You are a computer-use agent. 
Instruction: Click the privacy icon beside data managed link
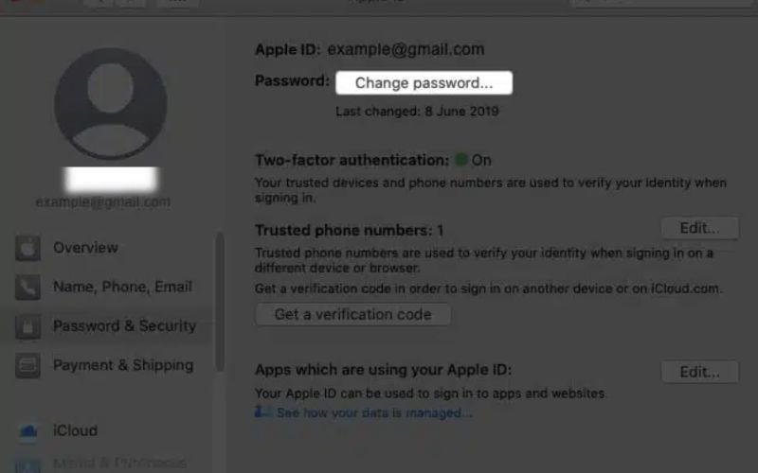click(263, 412)
